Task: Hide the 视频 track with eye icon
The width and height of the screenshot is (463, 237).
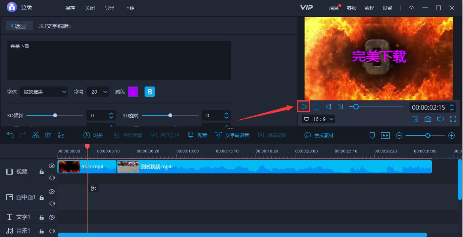Action: point(51,166)
